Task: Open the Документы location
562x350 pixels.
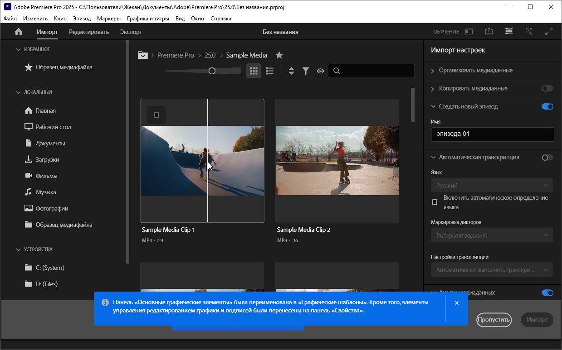Action: tap(44, 143)
